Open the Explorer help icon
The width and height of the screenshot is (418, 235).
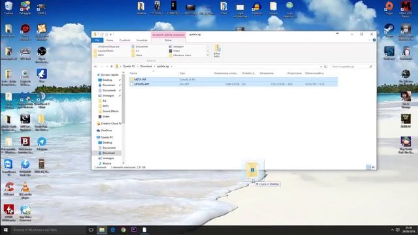pyautogui.click(x=374, y=40)
